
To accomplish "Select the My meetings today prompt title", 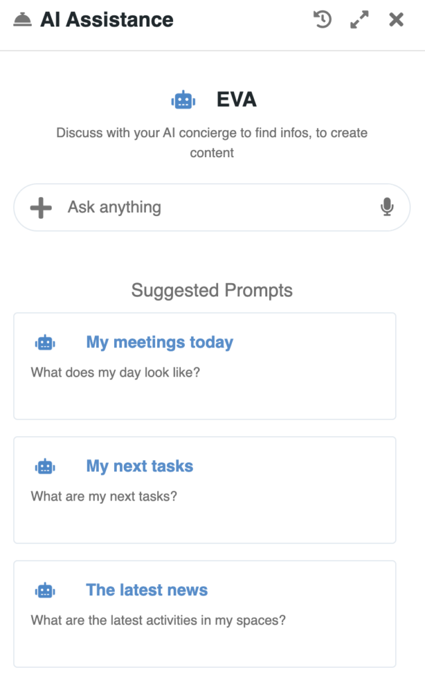I will (160, 343).
